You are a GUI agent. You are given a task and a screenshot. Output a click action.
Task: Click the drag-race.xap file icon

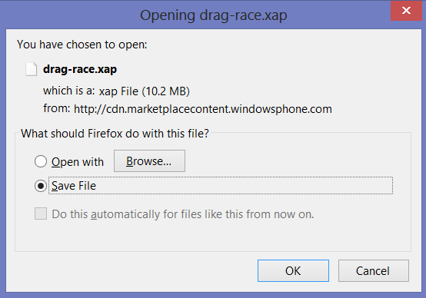point(31,69)
